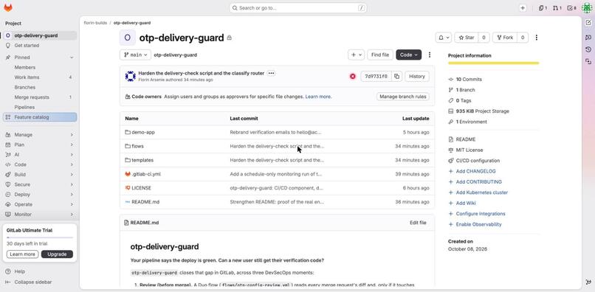Expand the Plan sidebar menu
This screenshot has width=595, height=292.
coord(39,145)
